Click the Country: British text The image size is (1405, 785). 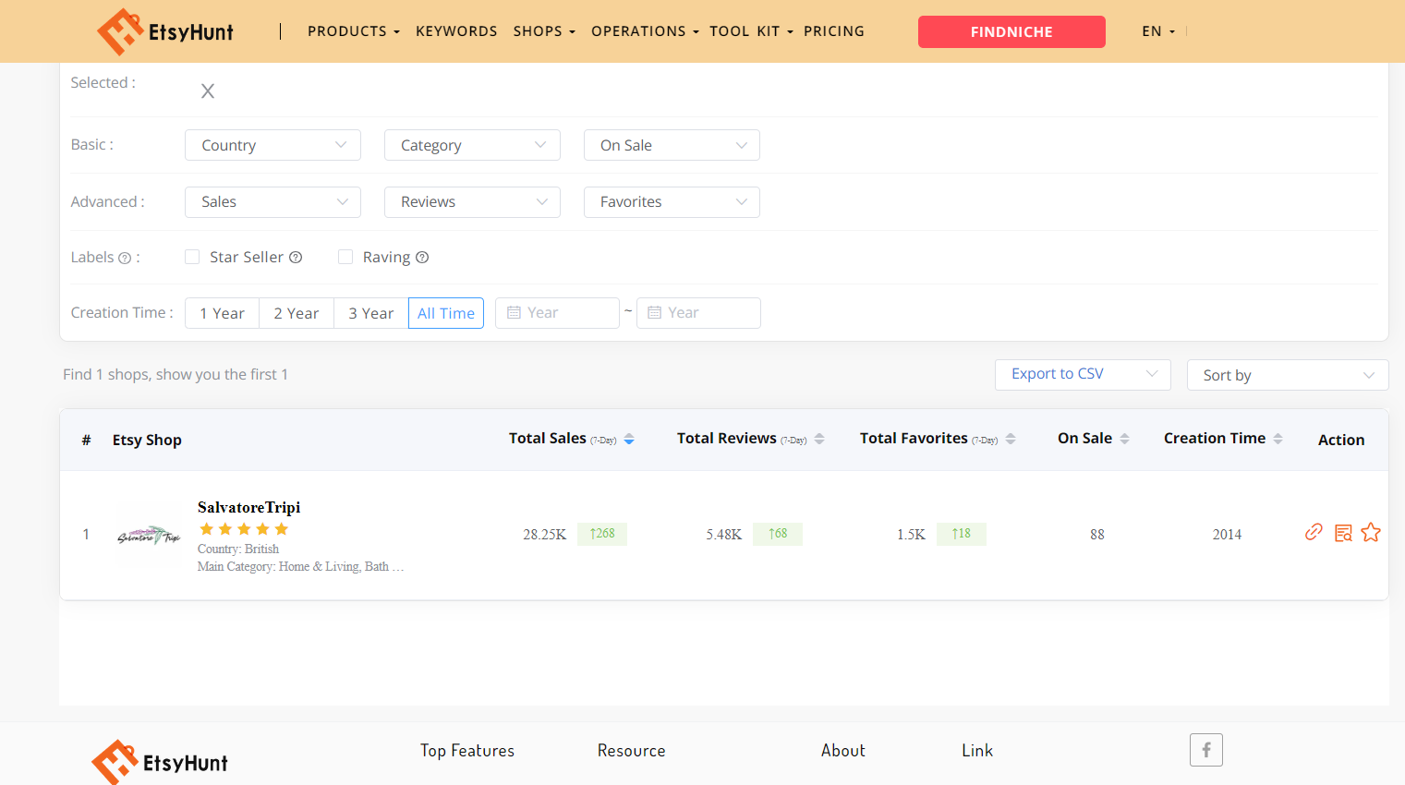(x=238, y=549)
